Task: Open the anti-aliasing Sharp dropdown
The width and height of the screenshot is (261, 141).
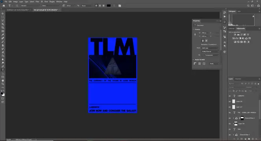Action: coord(87,5)
